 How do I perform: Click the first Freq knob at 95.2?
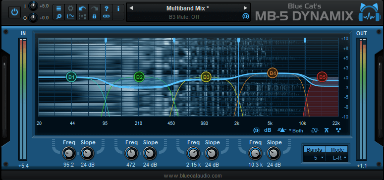click(69, 154)
